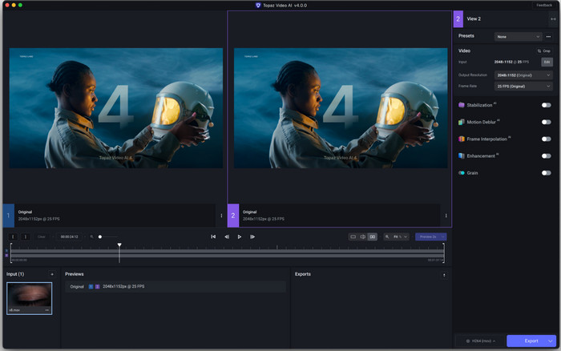Jump to the first frame of video

(213, 236)
